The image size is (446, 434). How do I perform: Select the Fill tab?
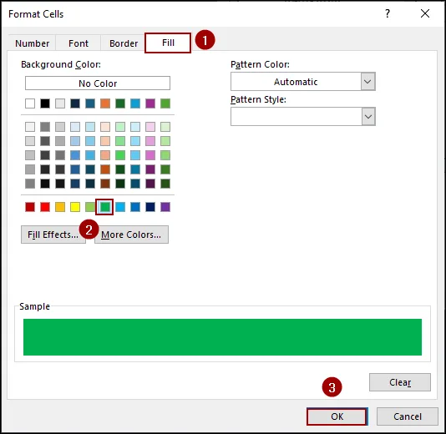[x=168, y=43]
